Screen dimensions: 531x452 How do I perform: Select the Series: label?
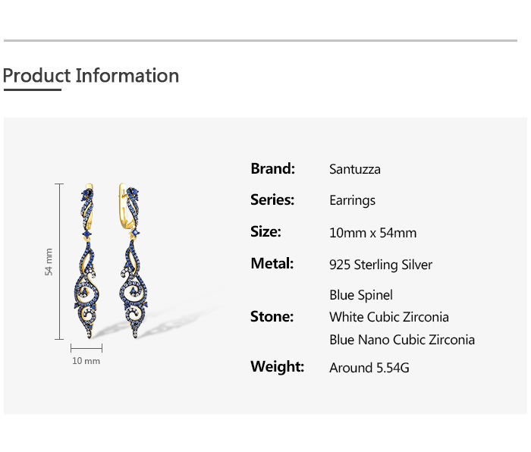(272, 200)
